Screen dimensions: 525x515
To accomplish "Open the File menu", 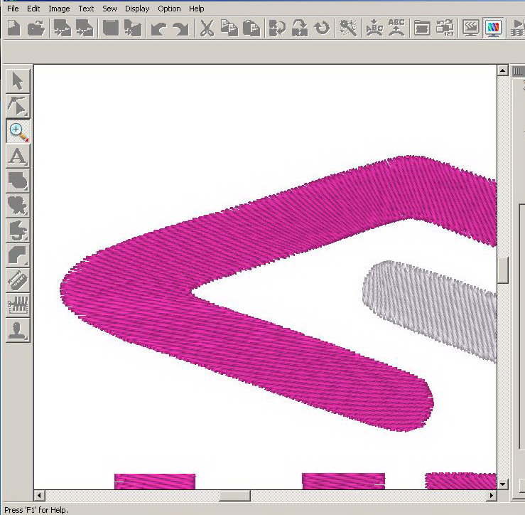I will (x=13, y=9).
